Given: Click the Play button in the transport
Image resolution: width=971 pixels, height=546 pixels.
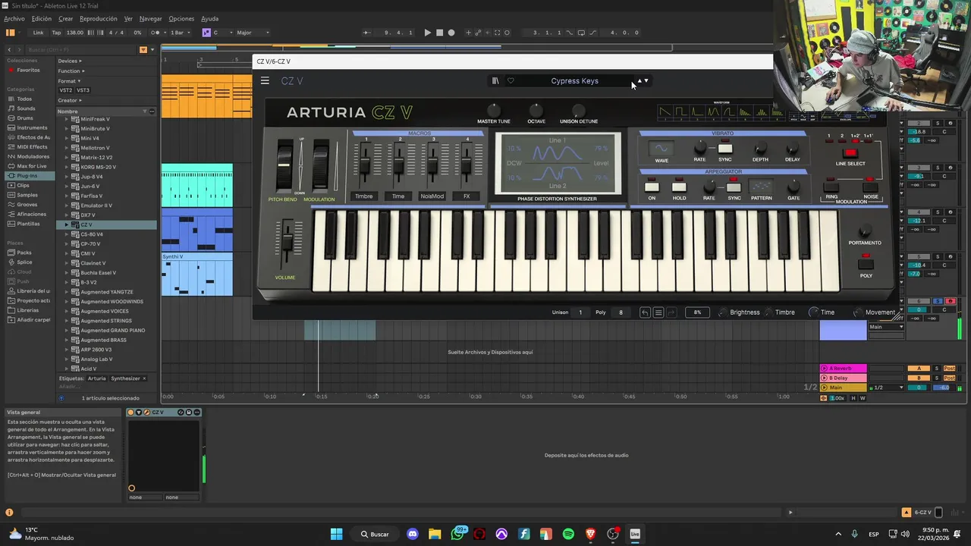Looking at the screenshot, I should pos(427,33).
